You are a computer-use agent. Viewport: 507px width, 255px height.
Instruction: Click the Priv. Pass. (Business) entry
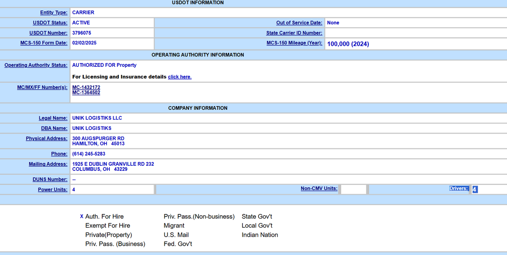coord(115,244)
